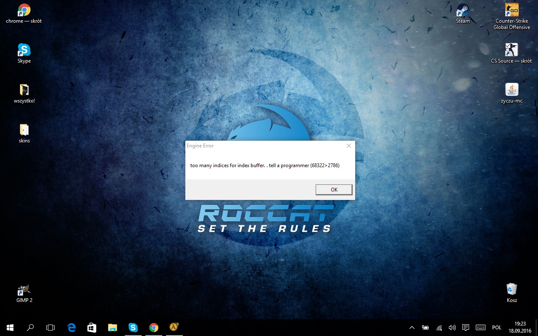Screen dimensions: 538x336
Task: Close the Engine Error dialog window
Action: click(348, 146)
